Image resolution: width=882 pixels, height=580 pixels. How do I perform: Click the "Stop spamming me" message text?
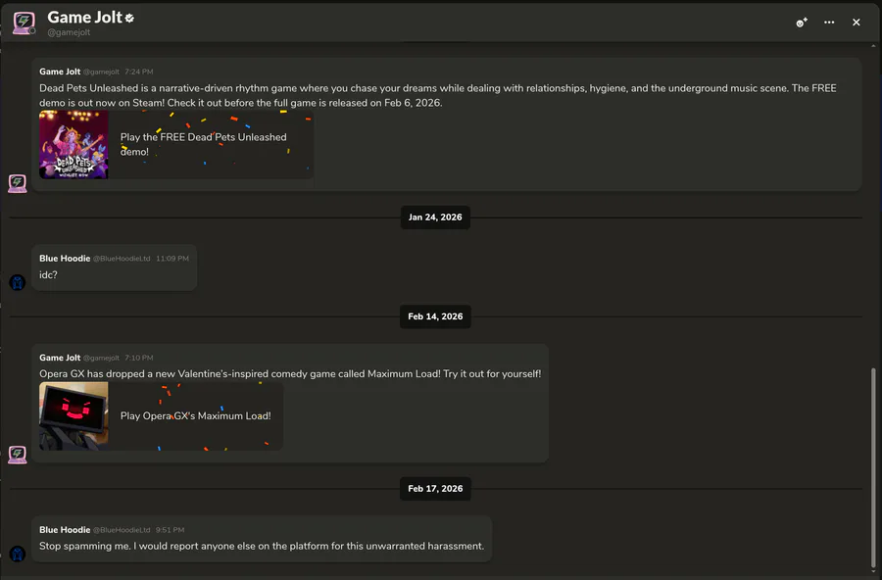point(262,546)
